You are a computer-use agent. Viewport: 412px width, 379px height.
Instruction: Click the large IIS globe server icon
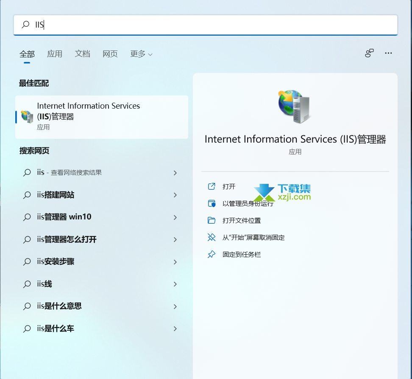295,107
